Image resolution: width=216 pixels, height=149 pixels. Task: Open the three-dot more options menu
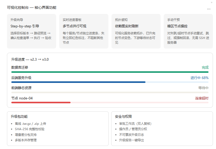209,9
